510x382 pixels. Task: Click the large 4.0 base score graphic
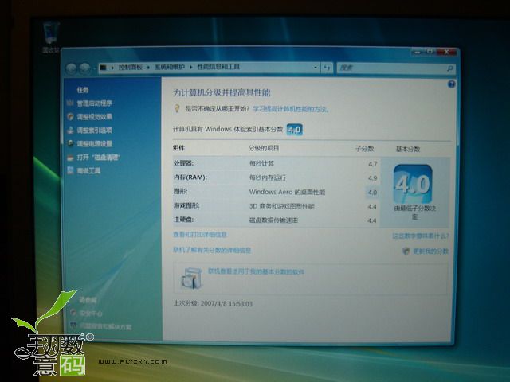point(413,184)
